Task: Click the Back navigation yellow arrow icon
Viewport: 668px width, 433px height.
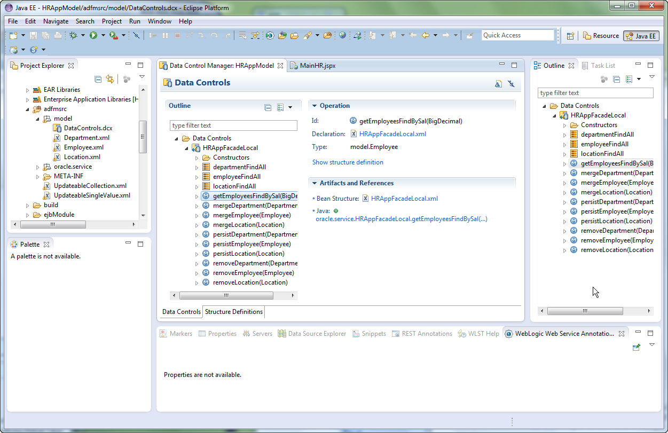Action: click(x=426, y=36)
